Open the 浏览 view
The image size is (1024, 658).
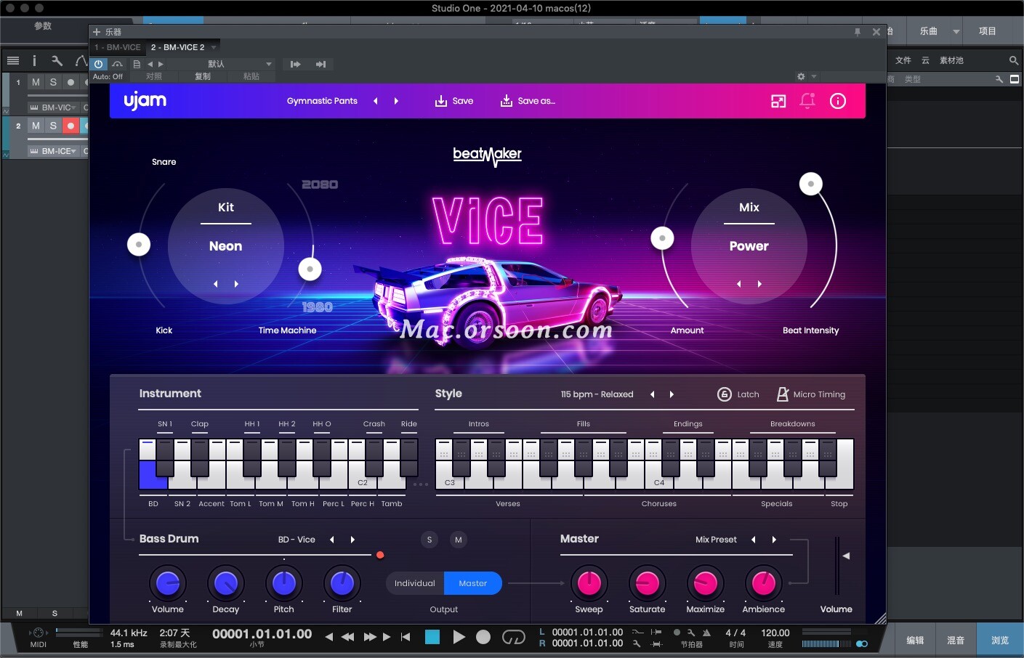point(1000,641)
